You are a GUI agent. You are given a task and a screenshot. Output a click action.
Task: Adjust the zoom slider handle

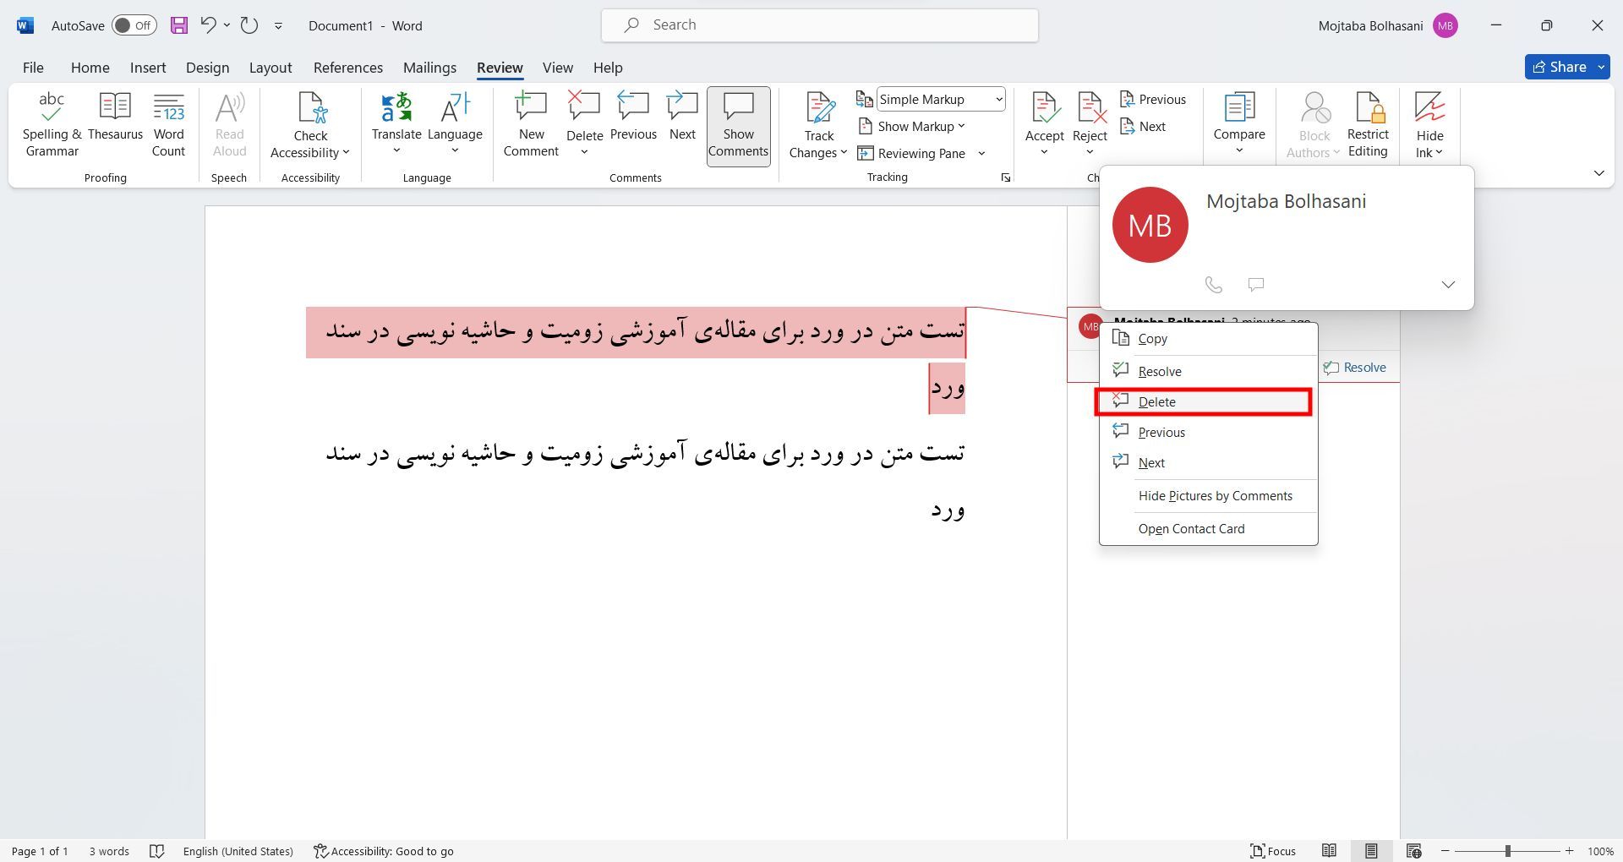click(x=1507, y=851)
